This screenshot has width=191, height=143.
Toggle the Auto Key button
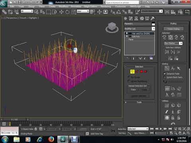(x=122, y=129)
